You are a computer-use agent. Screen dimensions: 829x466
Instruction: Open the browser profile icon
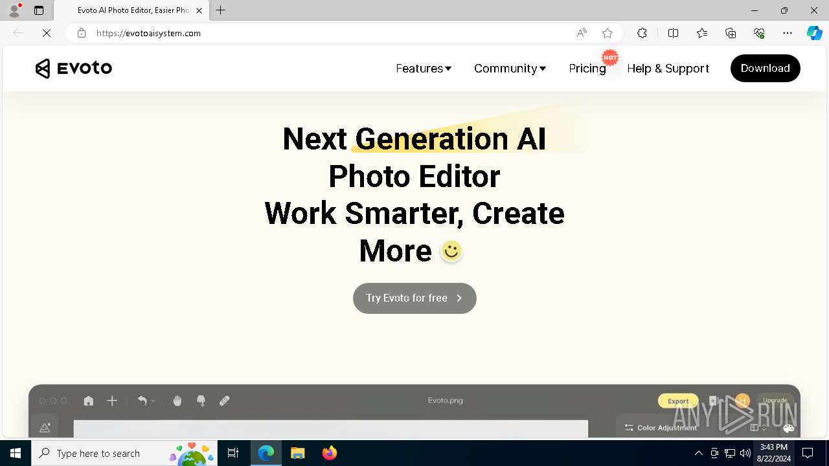[14, 10]
